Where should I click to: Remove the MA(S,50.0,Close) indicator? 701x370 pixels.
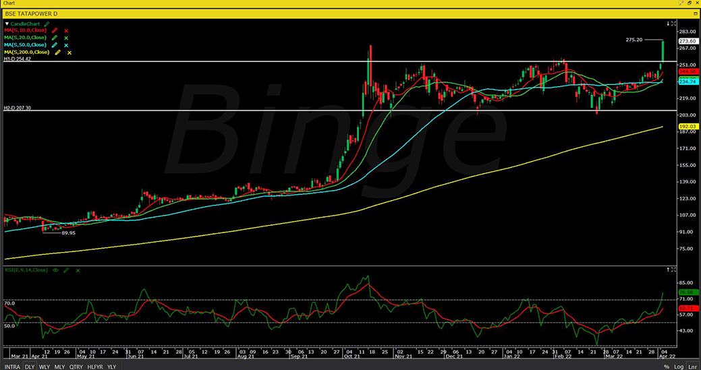tap(66, 45)
